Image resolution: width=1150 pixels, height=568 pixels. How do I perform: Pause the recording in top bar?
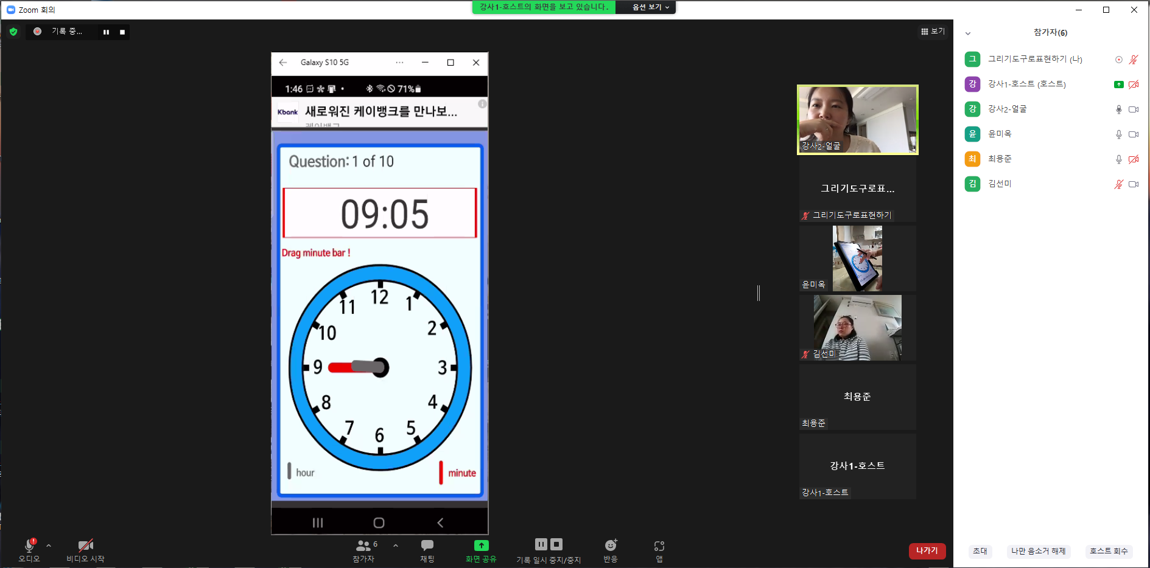pyautogui.click(x=106, y=32)
